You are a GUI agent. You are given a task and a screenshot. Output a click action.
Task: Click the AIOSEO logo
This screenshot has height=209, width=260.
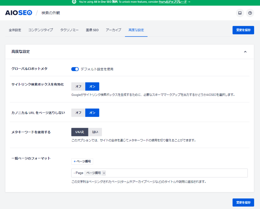pyautogui.click(x=19, y=13)
